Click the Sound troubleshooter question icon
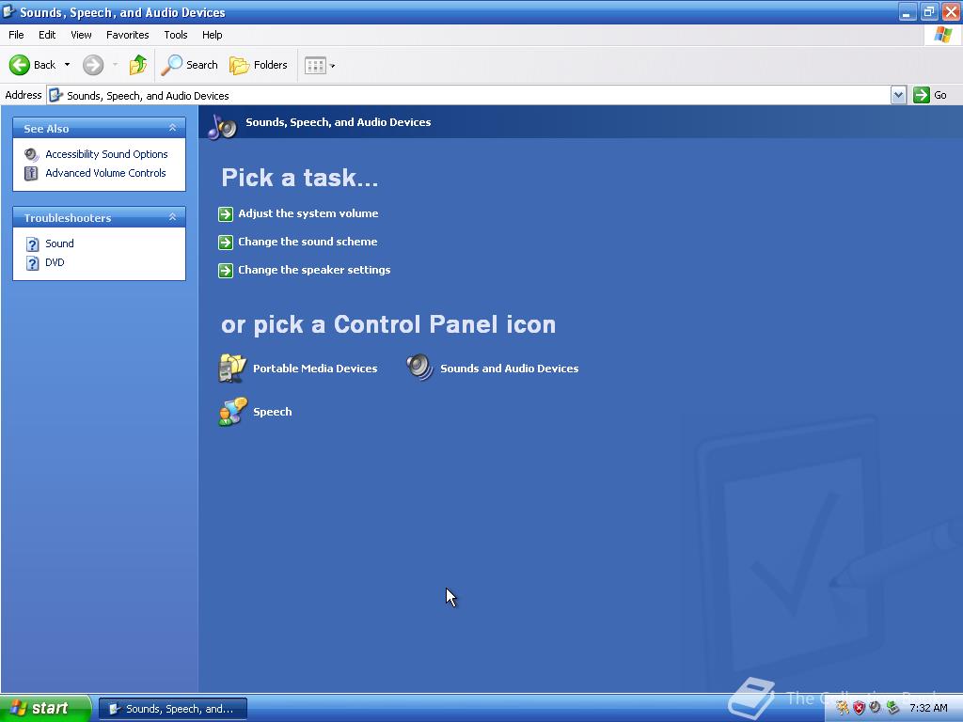Viewport: 963px width, 722px height. [32, 244]
